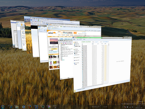Click yellow flower thumbnail in mixi window
Viewport: 145px width, 109px height.
pos(55,62)
